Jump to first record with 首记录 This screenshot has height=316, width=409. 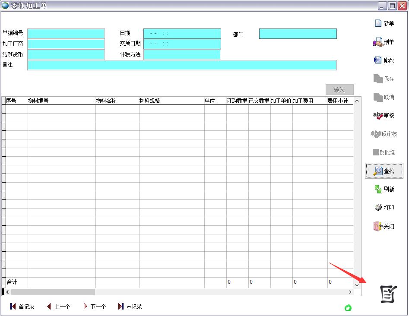pyautogui.click(x=22, y=307)
